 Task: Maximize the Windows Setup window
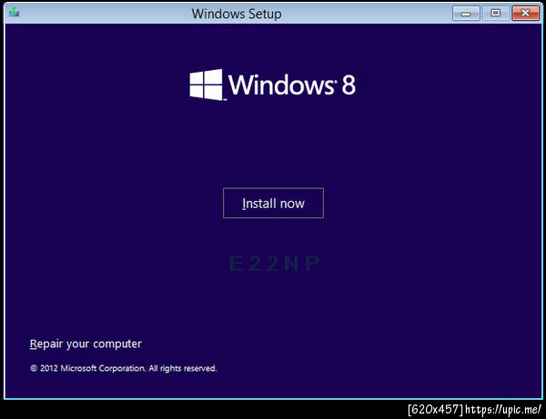[496, 14]
